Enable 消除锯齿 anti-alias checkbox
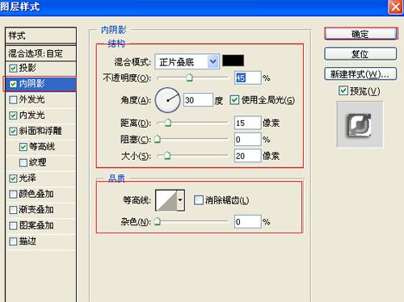Image resolution: width=404 pixels, height=302 pixels. (x=199, y=200)
